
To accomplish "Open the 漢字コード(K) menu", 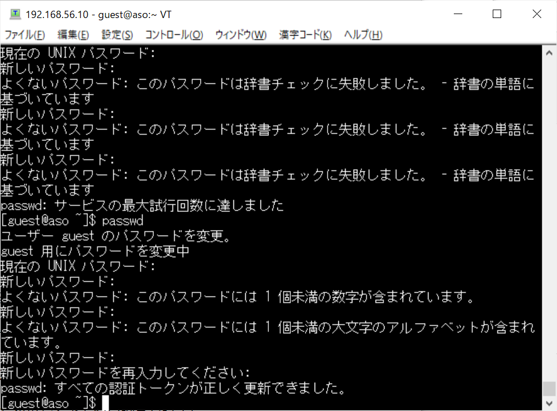I will tap(305, 35).
